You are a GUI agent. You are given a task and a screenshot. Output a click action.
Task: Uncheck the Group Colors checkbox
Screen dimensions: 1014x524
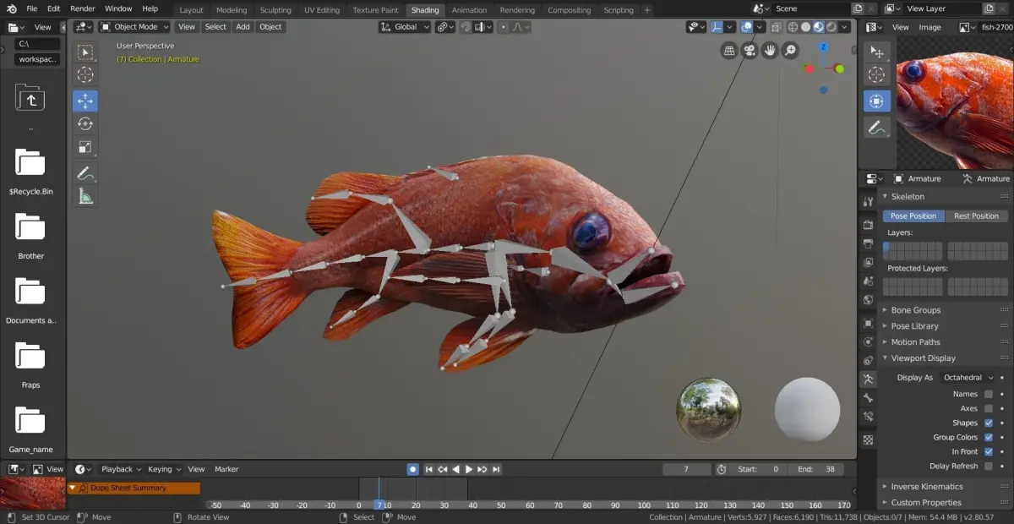click(x=989, y=437)
